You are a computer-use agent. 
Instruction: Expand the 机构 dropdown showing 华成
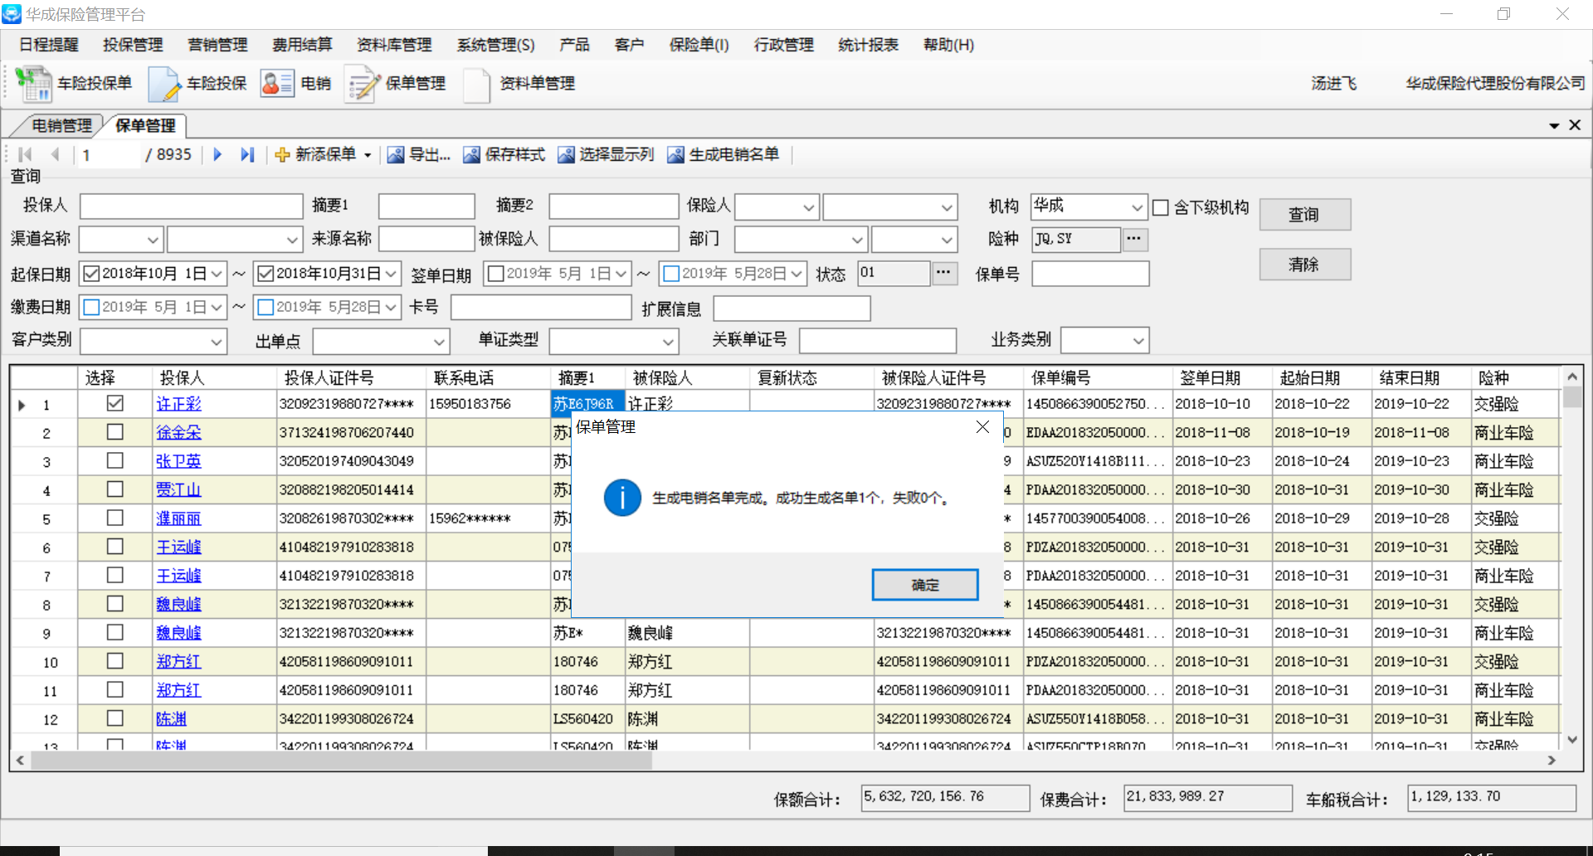[1137, 207]
